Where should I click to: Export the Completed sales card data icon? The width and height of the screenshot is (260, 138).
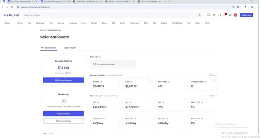point(214,80)
